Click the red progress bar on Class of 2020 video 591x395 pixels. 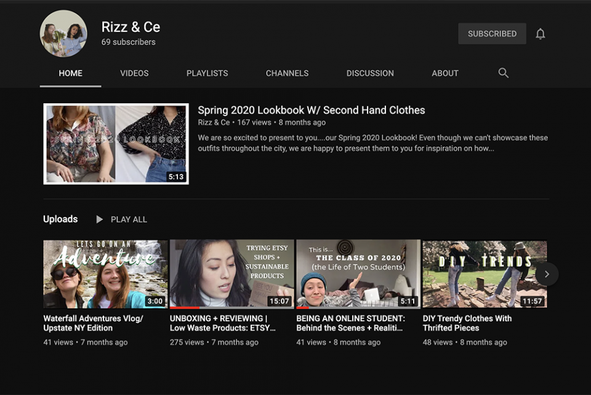point(302,308)
